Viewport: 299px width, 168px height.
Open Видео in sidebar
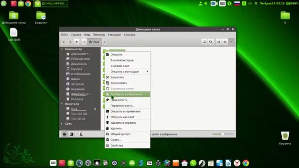click(75, 79)
